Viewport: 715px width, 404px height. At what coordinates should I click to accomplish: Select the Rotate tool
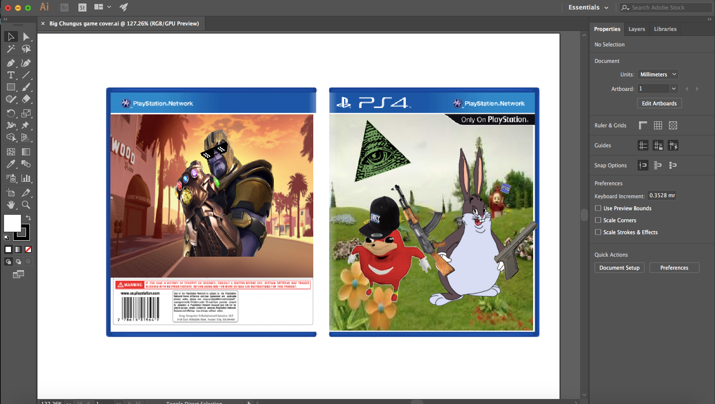coord(10,113)
